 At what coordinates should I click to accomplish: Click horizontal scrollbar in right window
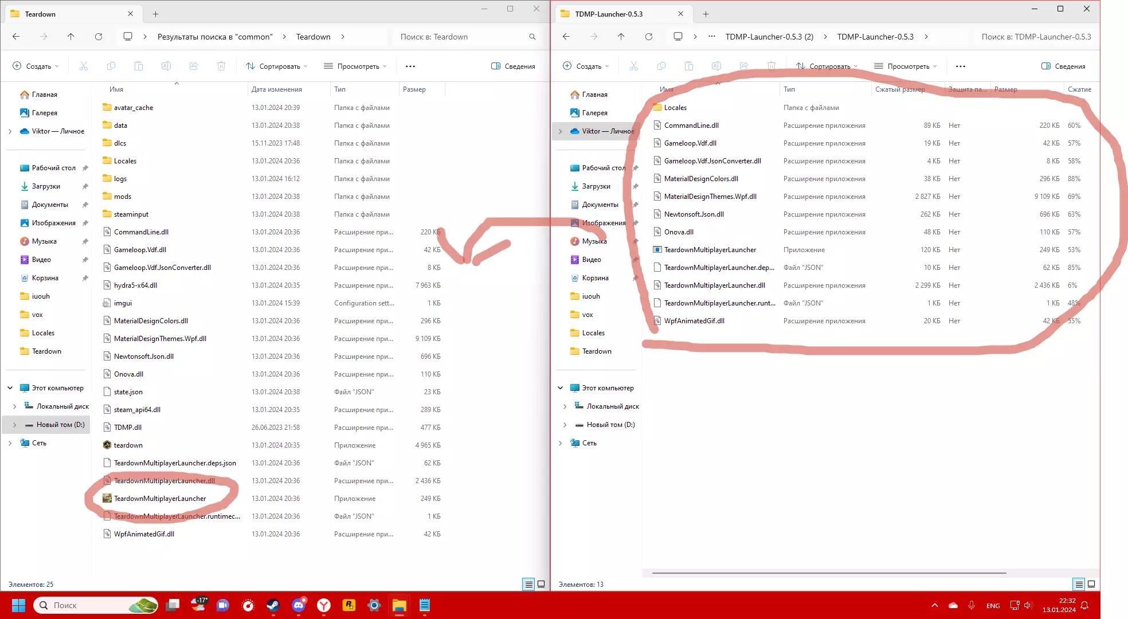pyautogui.click(x=829, y=573)
